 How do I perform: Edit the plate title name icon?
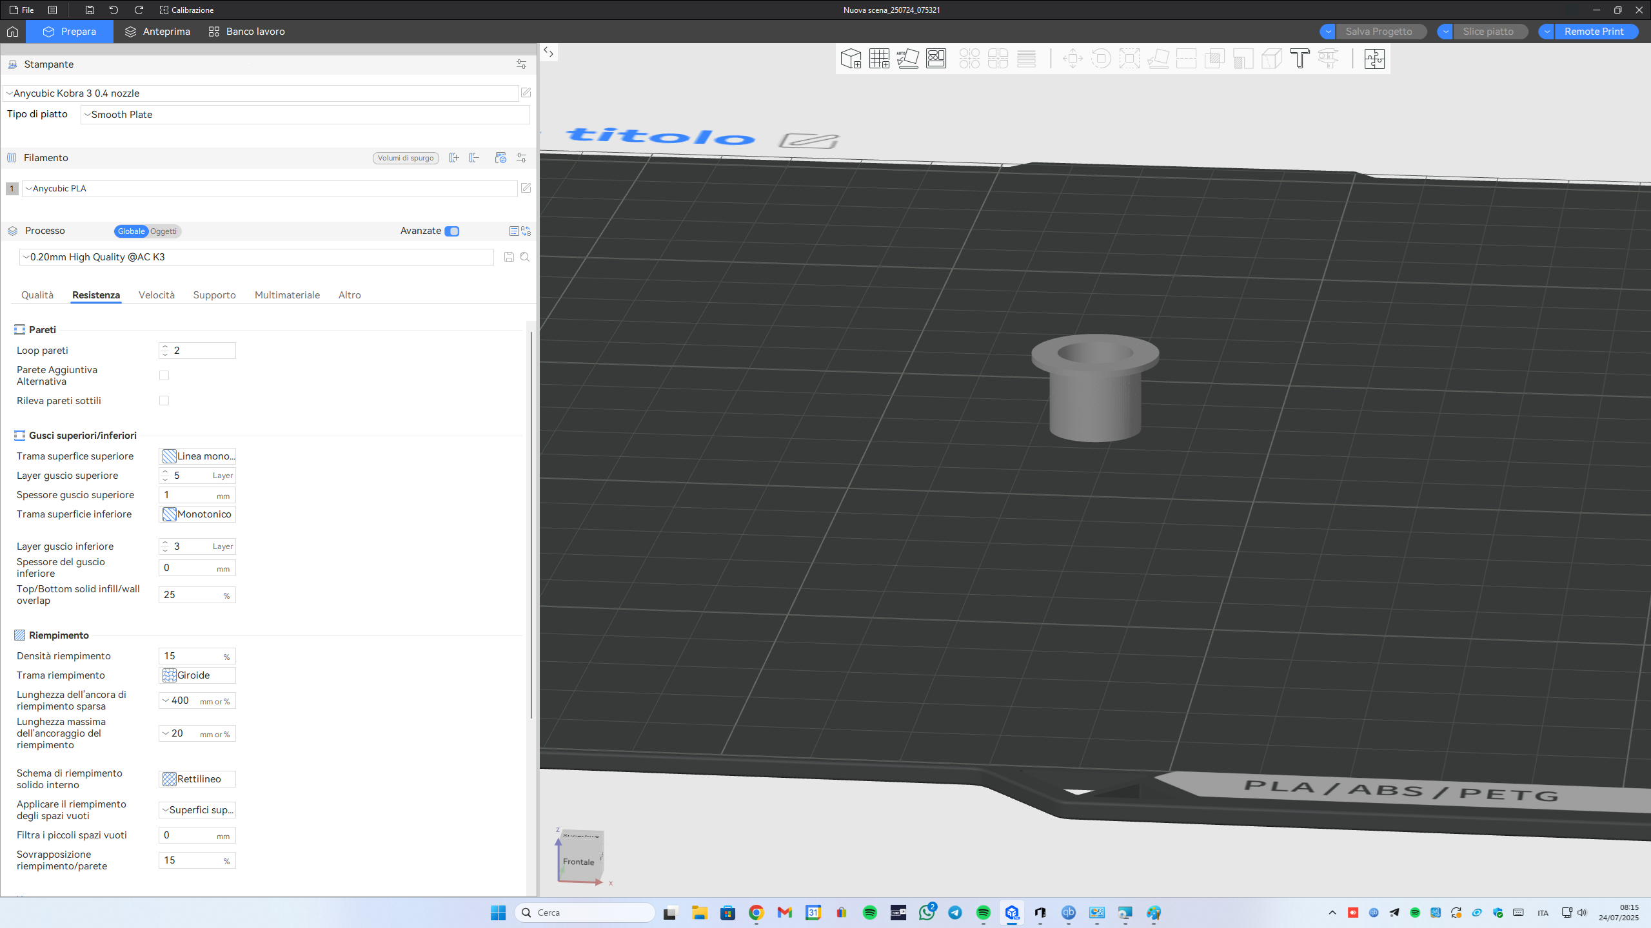tap(809, 140)
